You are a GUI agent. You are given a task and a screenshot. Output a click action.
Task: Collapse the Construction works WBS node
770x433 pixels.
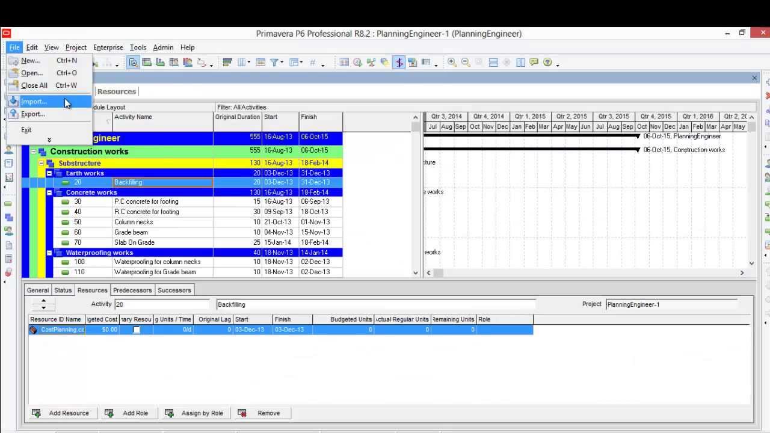click(x=34, y=152)
